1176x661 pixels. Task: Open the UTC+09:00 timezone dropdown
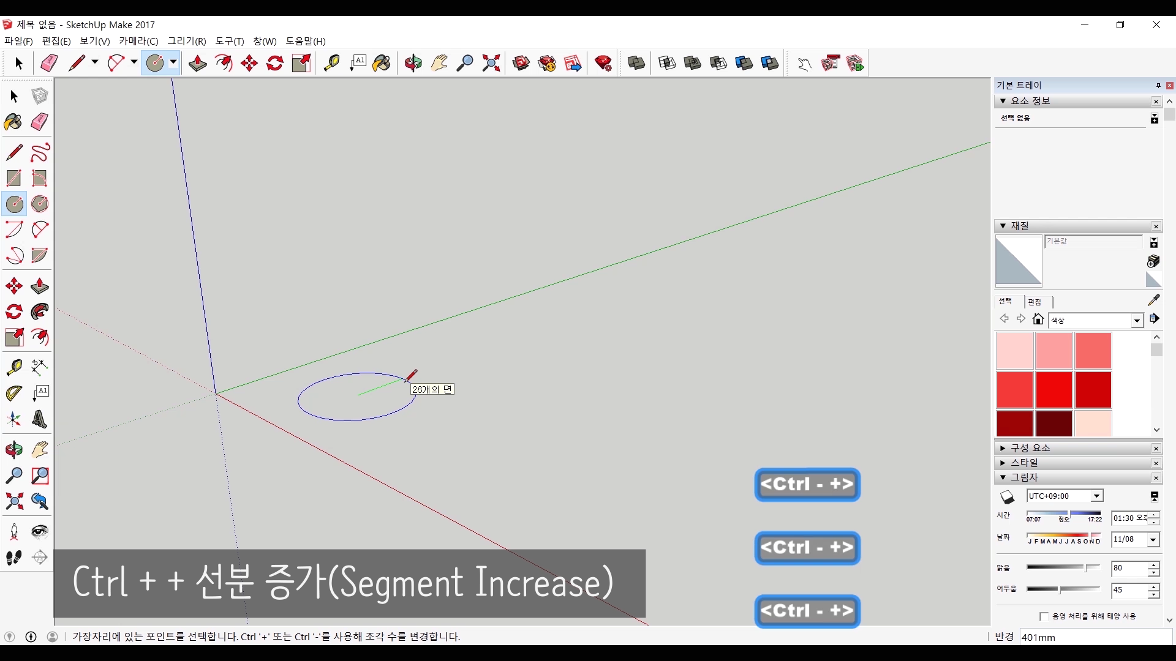[x=1096, y=496]
